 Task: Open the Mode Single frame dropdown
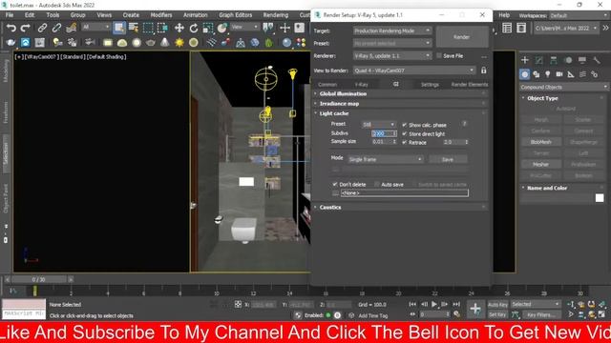coord(385,159)
